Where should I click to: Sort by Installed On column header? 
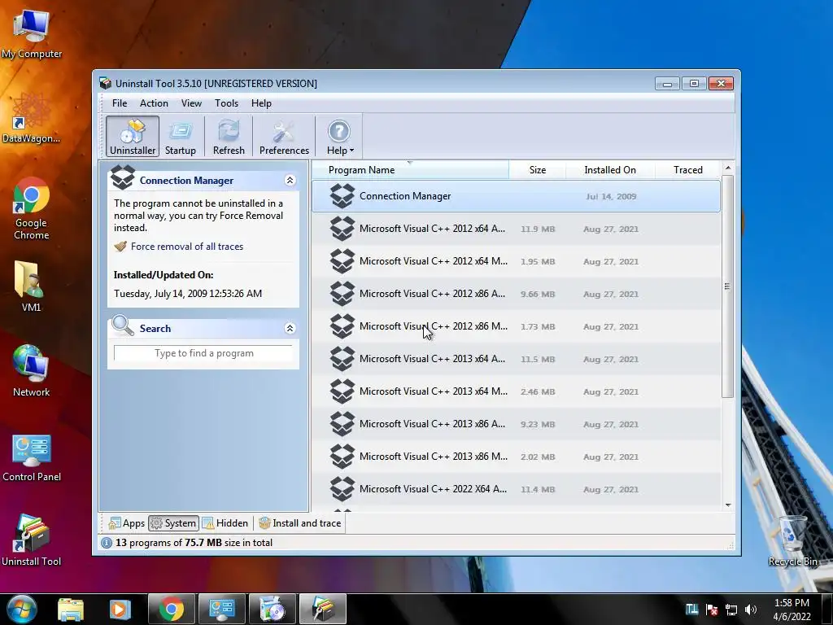[610, 170]
